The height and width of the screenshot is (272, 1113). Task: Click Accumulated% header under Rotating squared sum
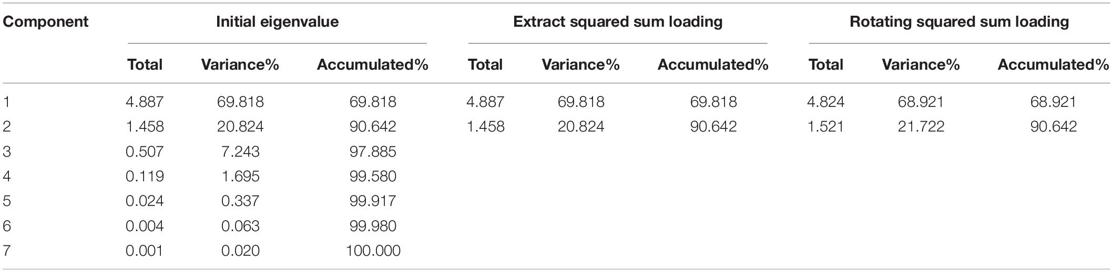pos(1053,64)
